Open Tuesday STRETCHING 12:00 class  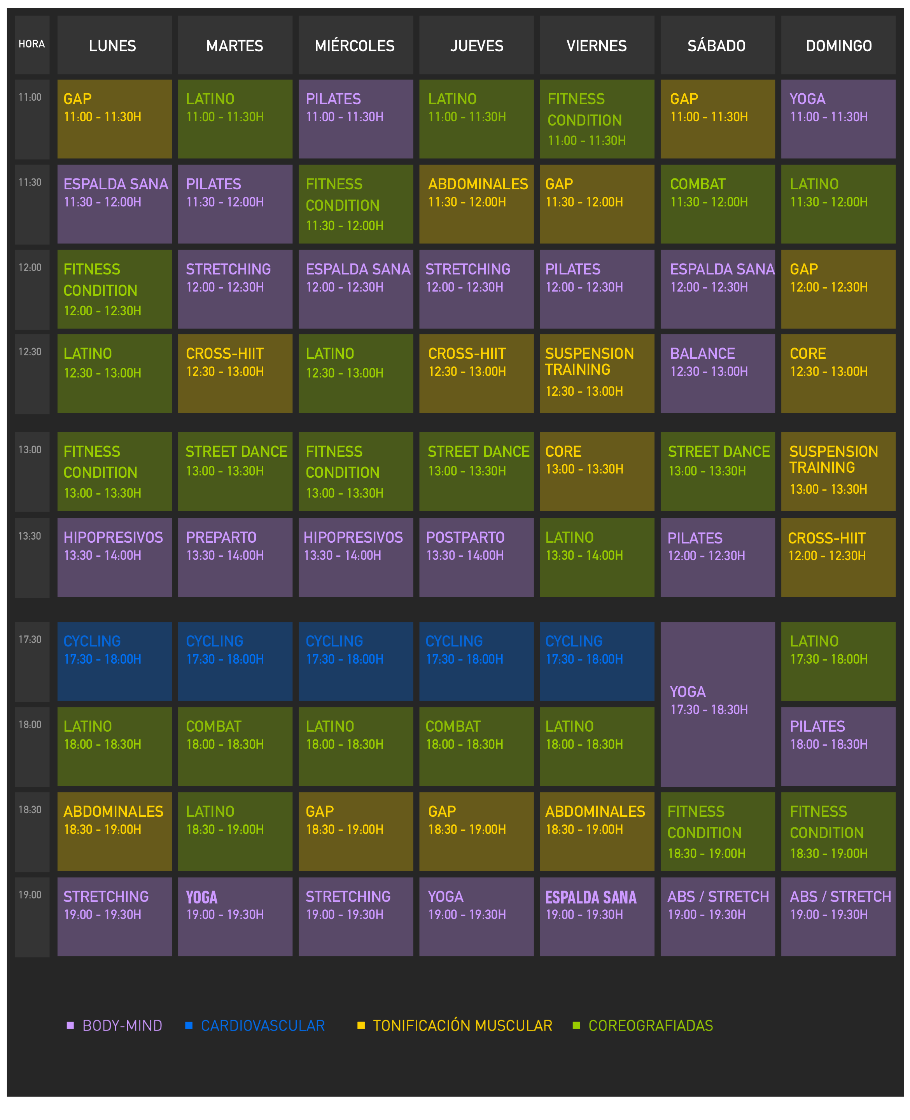[x=235, y=289]
